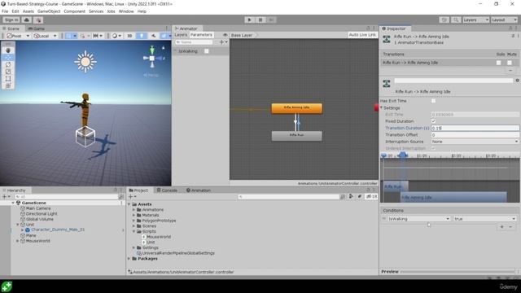The width and height of the screenshot is (521, 293).
Task: Switch to the Game tab
Action: pyautogui.click(x=37, y=28)
